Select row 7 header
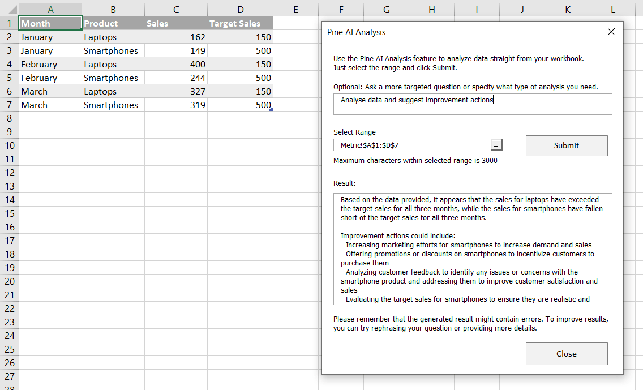Image resolution: width=643 pixels, height=390 pixels. pyautogui.click(x=9, y=105)
